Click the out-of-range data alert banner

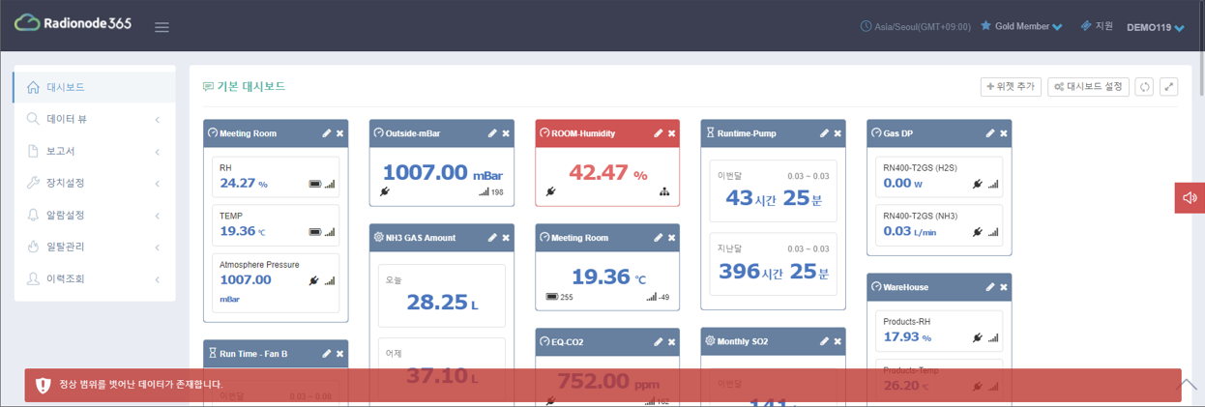(x=602, y=385)
